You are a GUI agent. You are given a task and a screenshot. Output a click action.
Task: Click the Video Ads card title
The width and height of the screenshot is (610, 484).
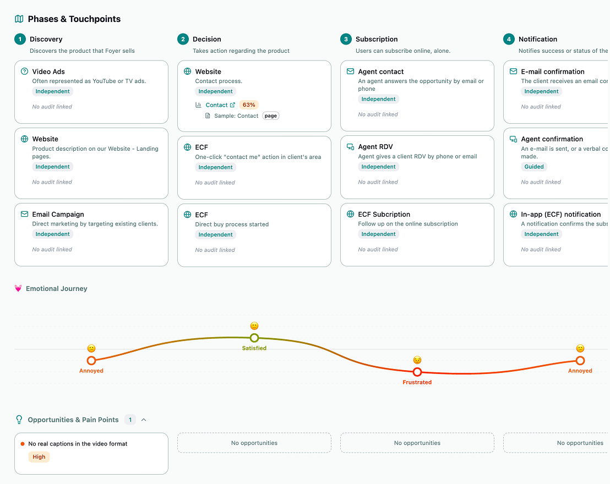pyautogui.click(x=48, y=71)
